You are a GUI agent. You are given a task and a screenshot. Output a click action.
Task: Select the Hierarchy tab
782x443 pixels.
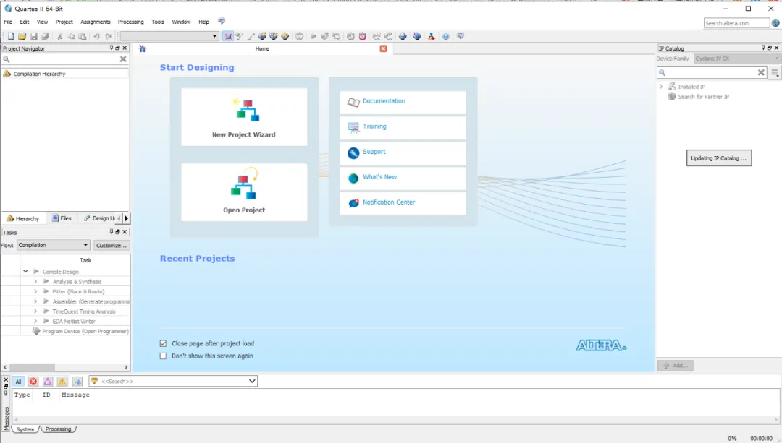click(x=23, y=218)
